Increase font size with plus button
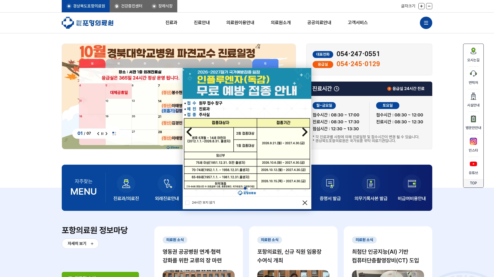Image resolution: width=494 pixels, height=277 pixels. point(421,6)
